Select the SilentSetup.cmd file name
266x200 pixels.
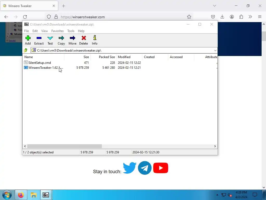(x=40, y=63)
